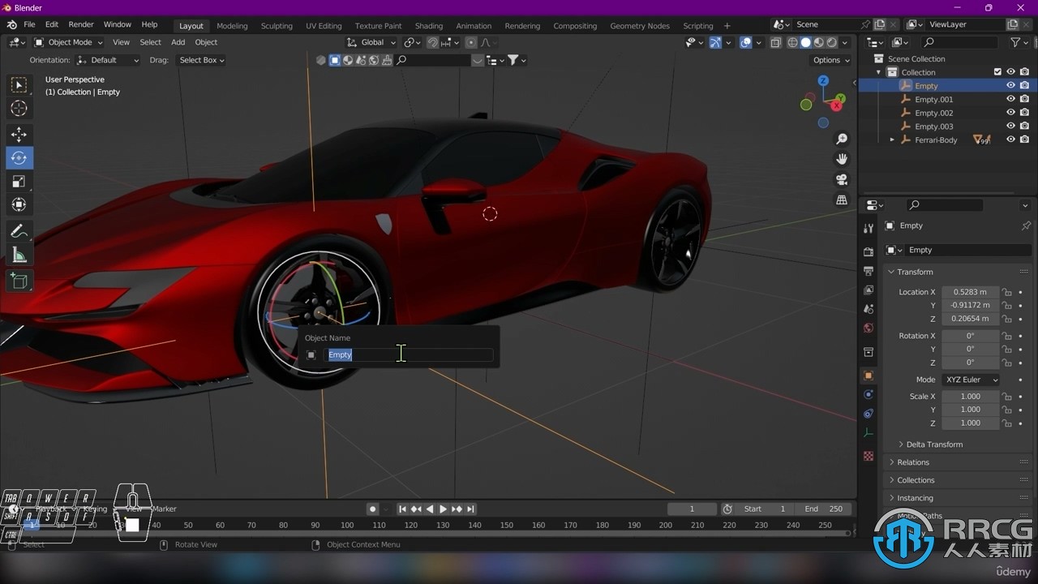Image resolution: width=1038 pixels, height=584 pixels.
Task: Activate the Rotate tool
Action: pos(19,158)
